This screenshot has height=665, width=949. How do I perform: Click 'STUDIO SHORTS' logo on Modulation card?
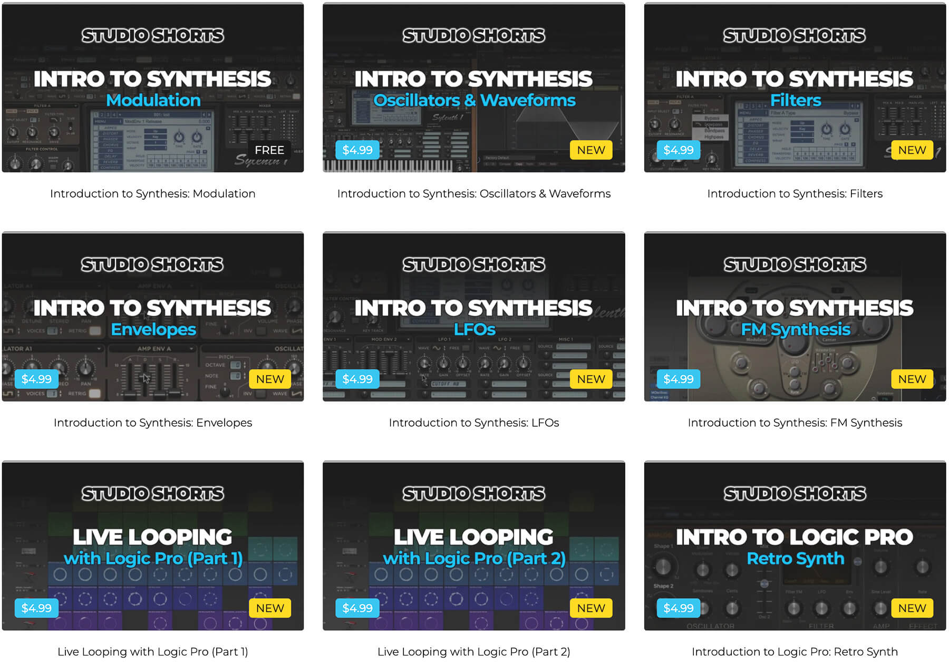click(153, 35)
